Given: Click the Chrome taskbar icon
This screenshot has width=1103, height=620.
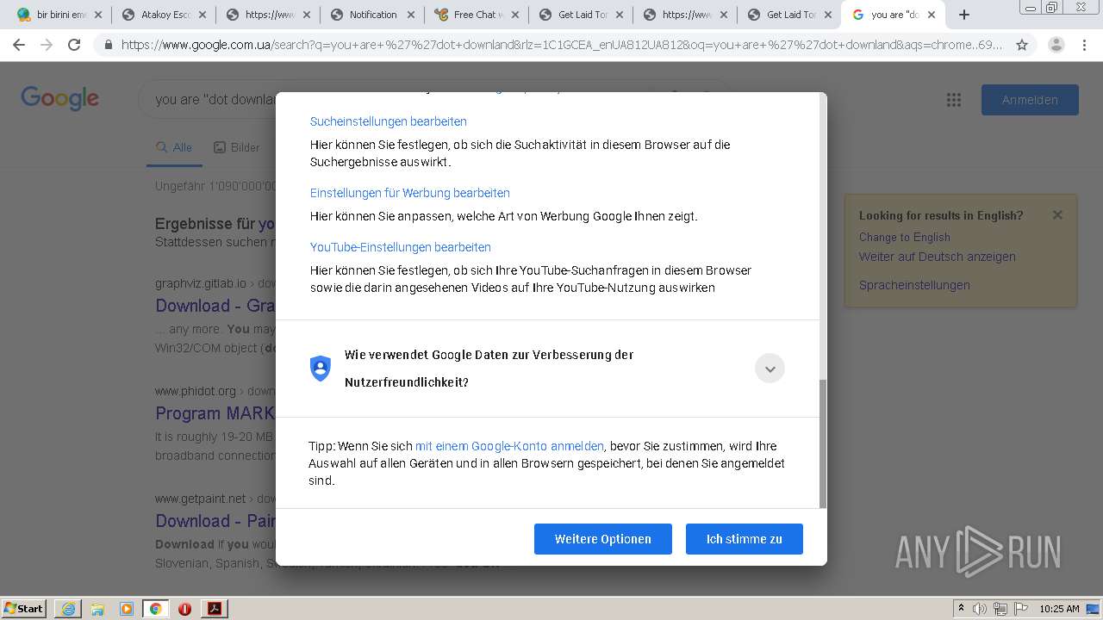Looking at the screenshot, I should (155, 609).
